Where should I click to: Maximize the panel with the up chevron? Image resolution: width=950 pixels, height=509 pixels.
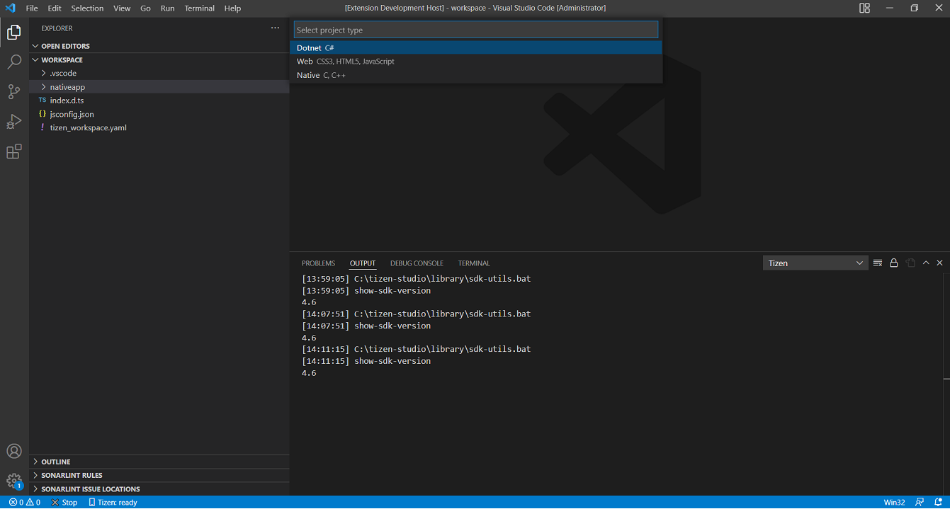[925, 263]
